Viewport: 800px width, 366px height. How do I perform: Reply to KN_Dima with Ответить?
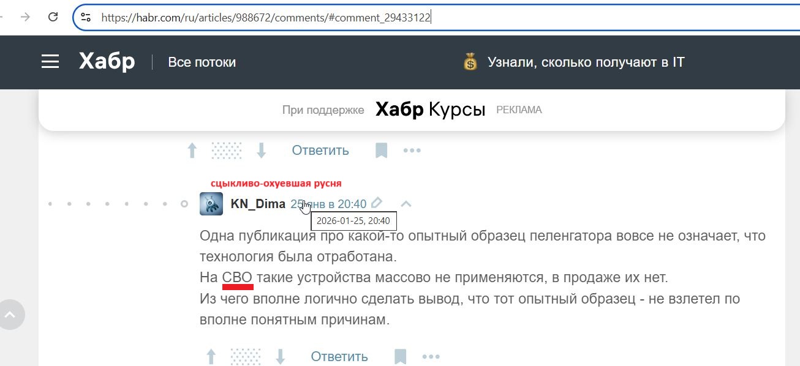pyautogui.click(x=339, y=356)
